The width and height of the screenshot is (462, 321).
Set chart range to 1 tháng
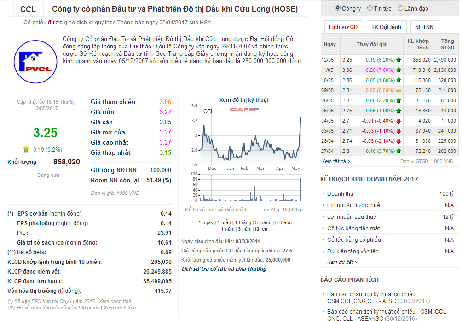pyautogui.click(x=243, y=222)
